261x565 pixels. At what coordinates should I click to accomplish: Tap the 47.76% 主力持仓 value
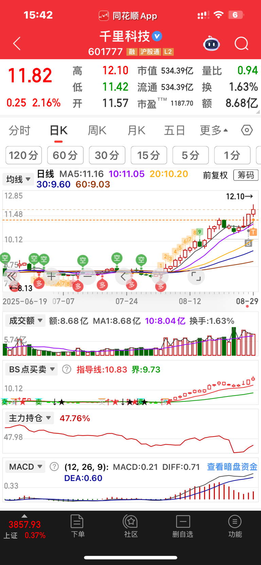pyautogui.click(x=75, y=418)
